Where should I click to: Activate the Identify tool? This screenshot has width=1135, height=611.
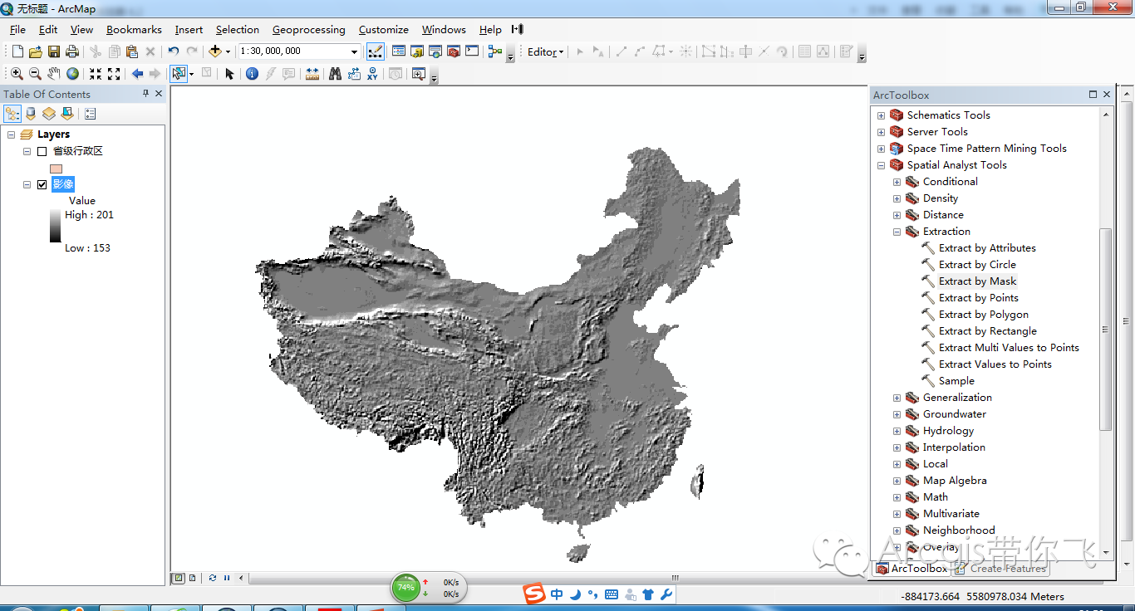click(x=253, y=74)
